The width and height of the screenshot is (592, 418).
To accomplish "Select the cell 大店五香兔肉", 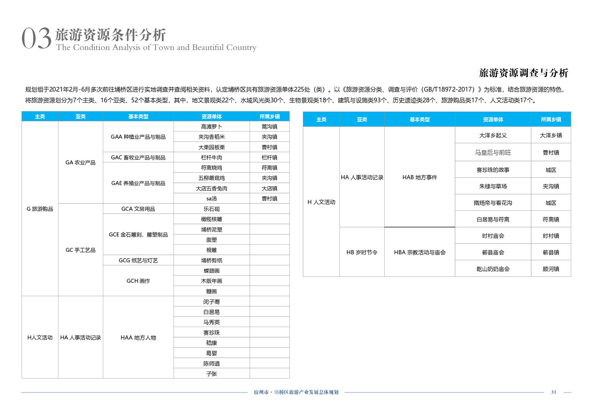I will point(212,189).
